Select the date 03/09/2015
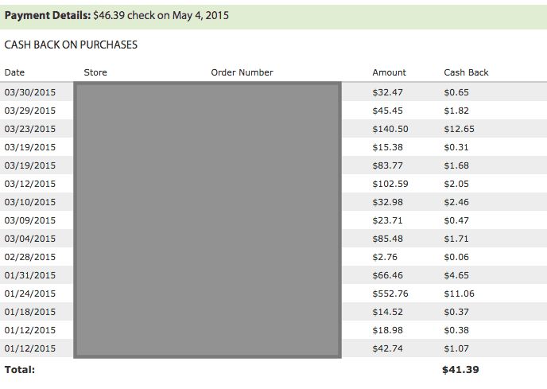 [x=30, y=220]
